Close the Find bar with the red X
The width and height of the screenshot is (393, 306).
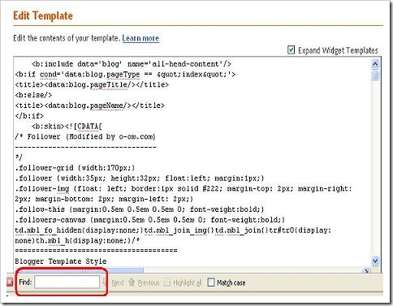point(10,282)
